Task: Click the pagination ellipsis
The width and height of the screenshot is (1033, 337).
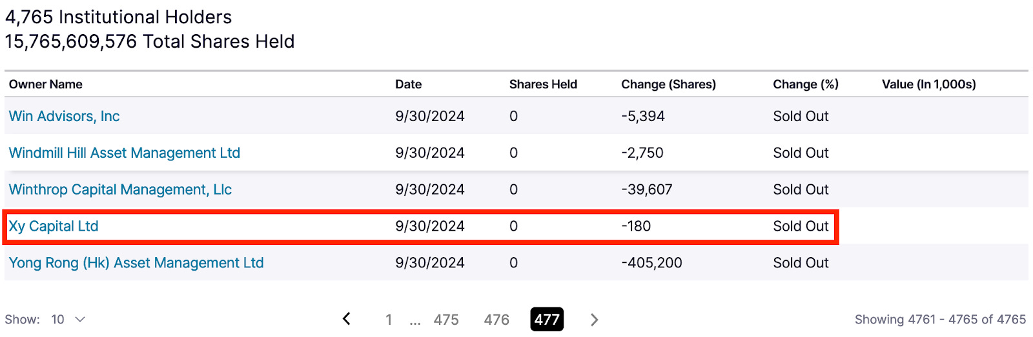Action: tap(415, 321)
